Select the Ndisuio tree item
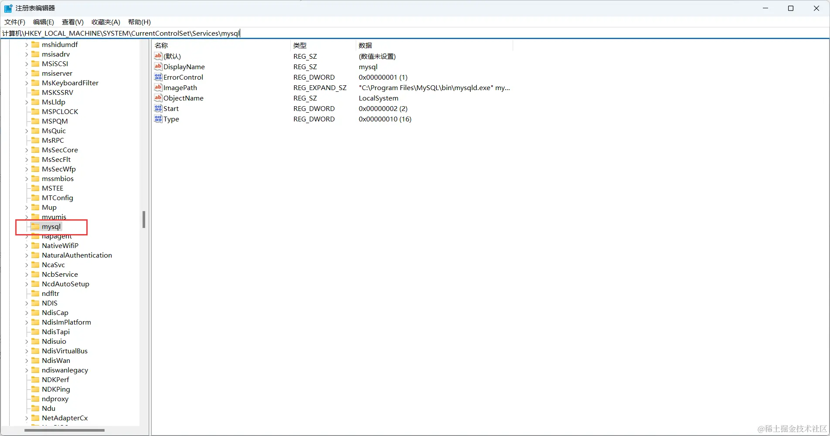Image resolution: width=830 pixels, height=436 pixels. click(54, 341)
